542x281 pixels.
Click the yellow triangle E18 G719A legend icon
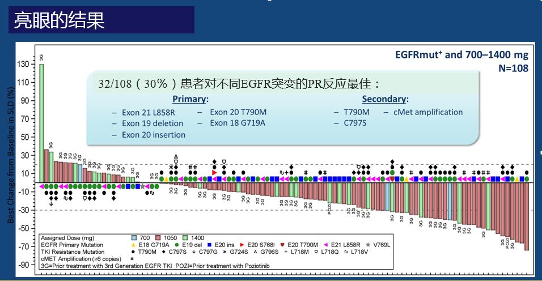[133, 245]
